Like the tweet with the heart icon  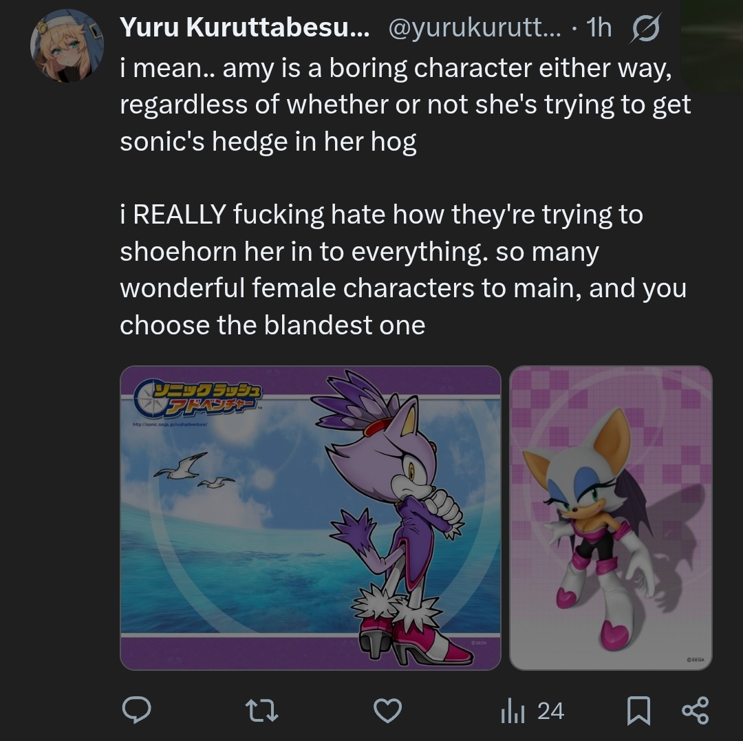point(387,711)
